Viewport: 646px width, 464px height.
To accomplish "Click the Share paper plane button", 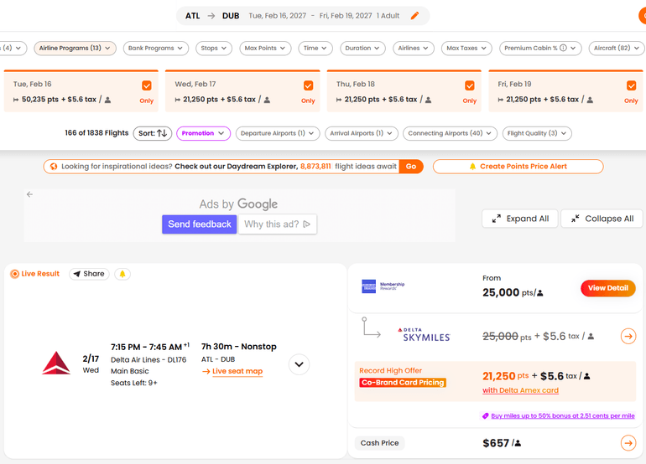I will click(x=89, y=274).
